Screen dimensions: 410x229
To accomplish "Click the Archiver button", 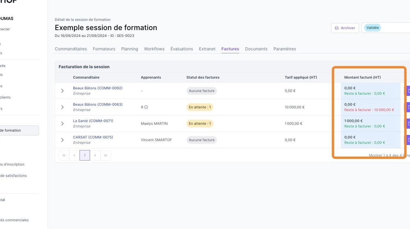I will pos(345,28).
